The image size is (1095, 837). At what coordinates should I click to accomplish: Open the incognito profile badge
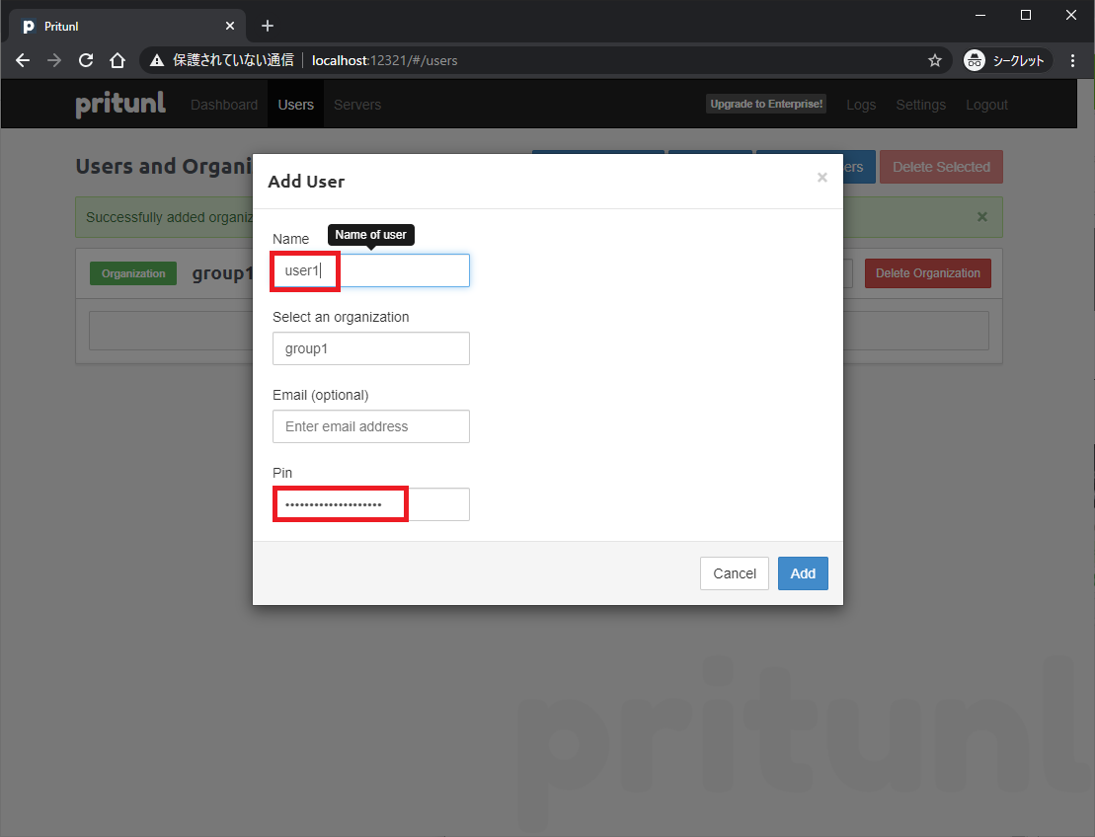1005,61
